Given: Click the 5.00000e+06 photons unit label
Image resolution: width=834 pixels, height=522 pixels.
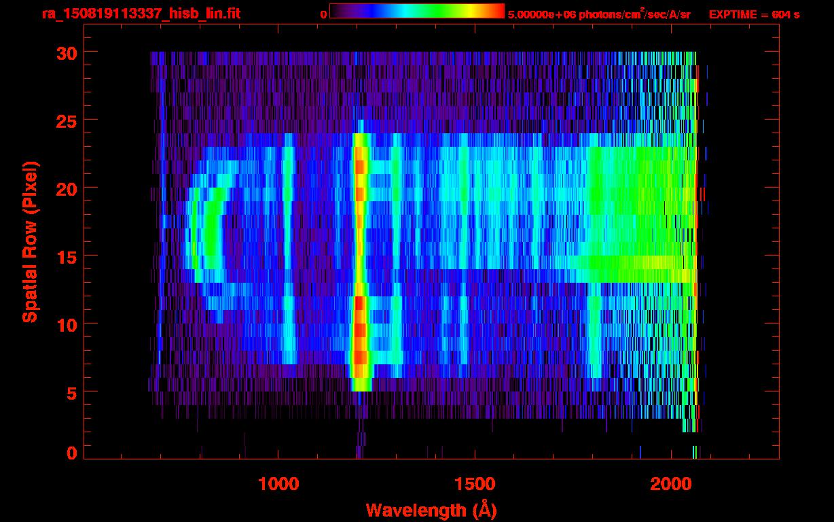Looking at the screenshot, I should click(599, 14).
